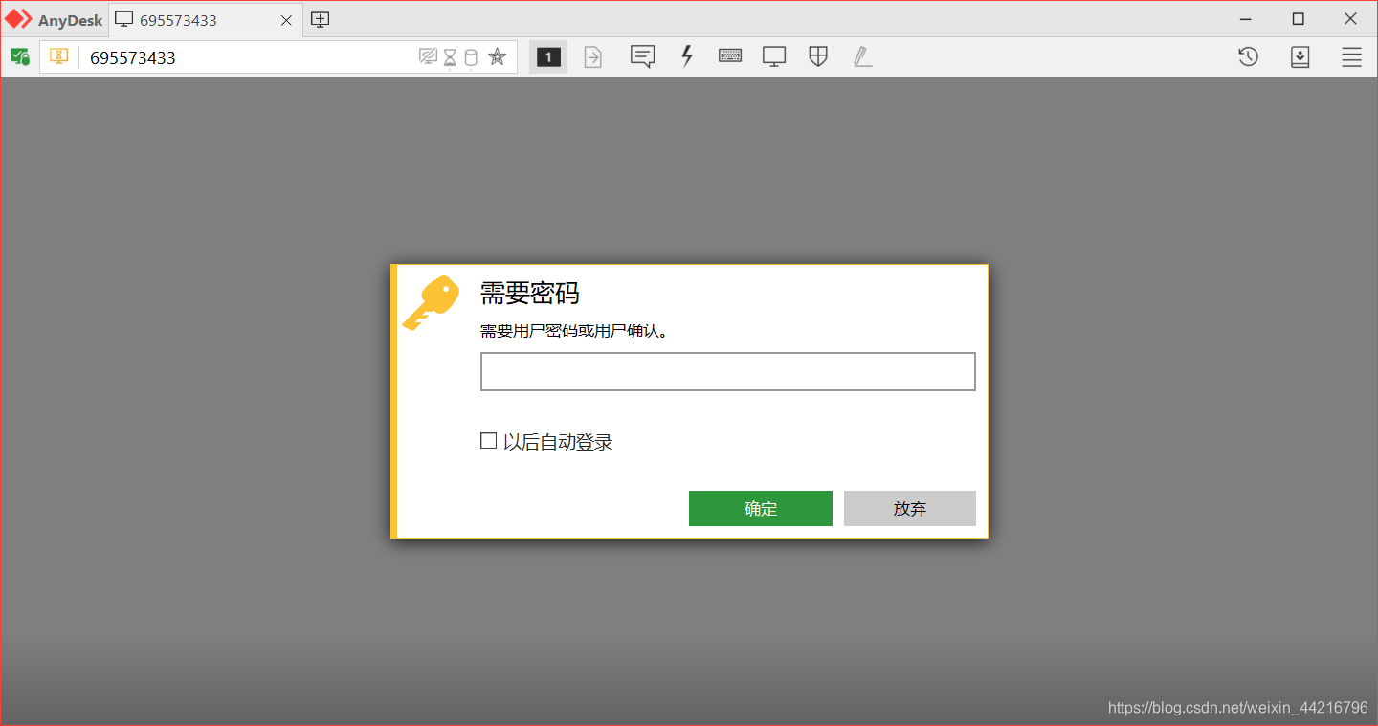Click the download install icon

(1300, 57)
